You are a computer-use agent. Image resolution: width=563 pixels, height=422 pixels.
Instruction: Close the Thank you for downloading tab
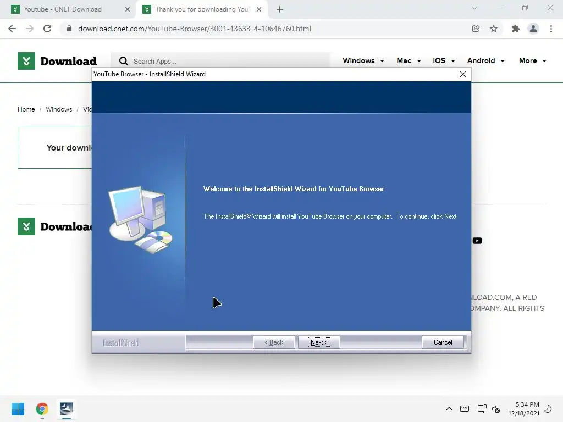(x=259, y=9)
